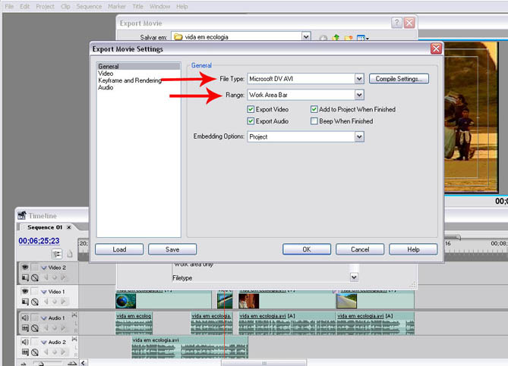Click the Snap icon in Timeline
The width and height of the screenshot is (508, 366).
(56, 254)
